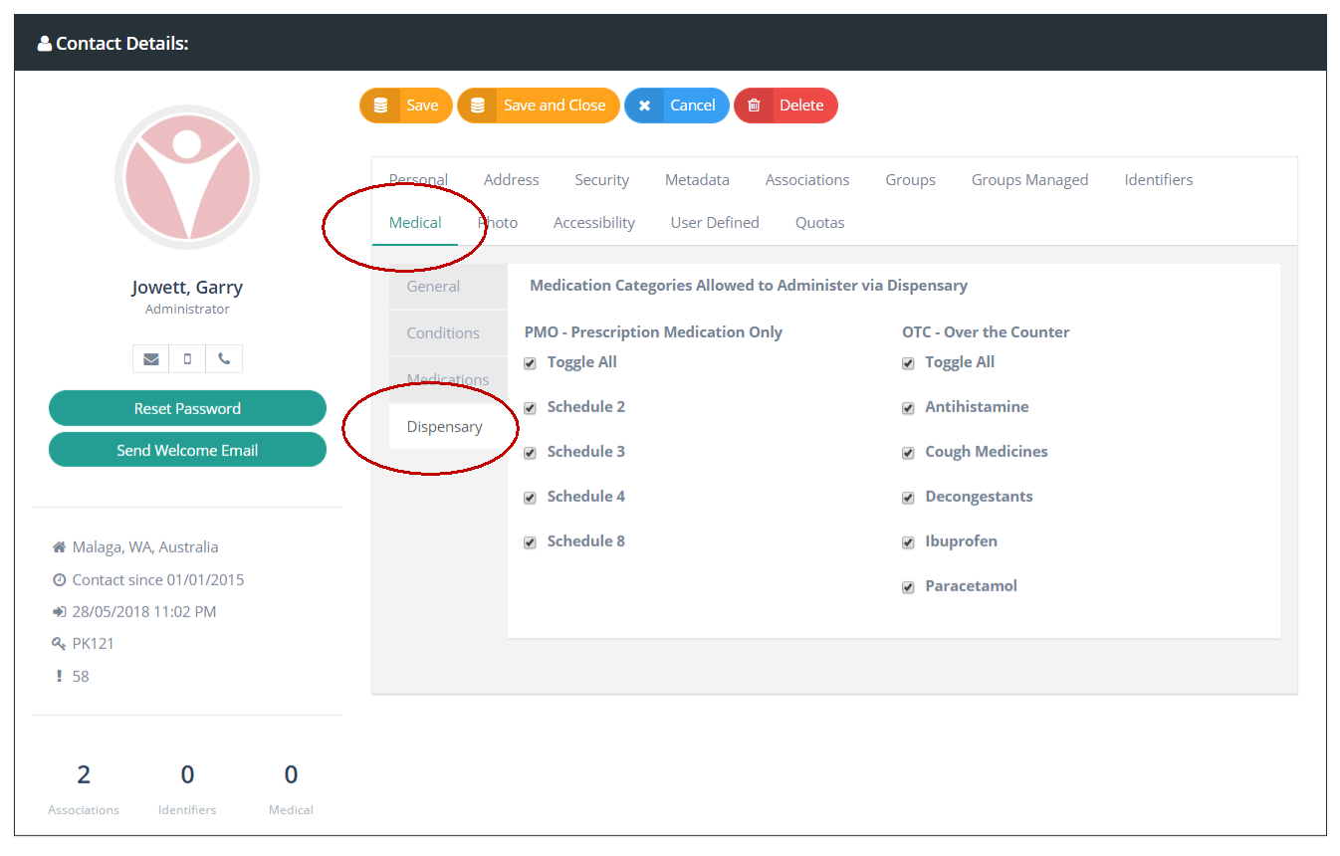Disable the Antihistamine checkbox

[908, 408]
